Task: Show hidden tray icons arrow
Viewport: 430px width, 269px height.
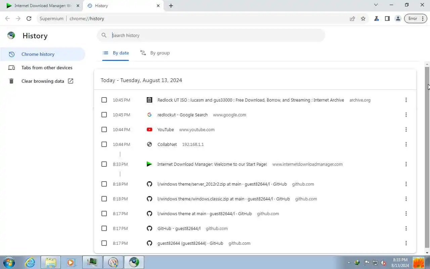Action: [x=349, y=263]
